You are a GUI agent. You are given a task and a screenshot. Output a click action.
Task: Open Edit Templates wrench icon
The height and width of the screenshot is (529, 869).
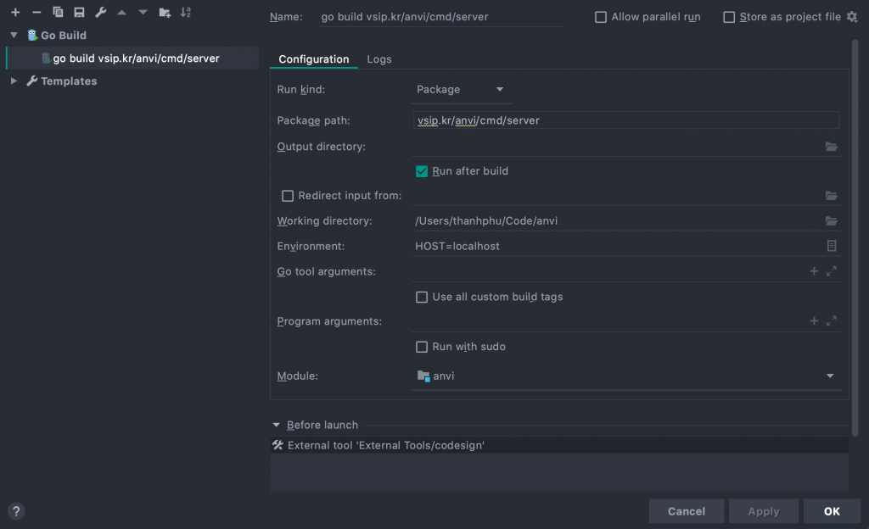coord(100,13)
